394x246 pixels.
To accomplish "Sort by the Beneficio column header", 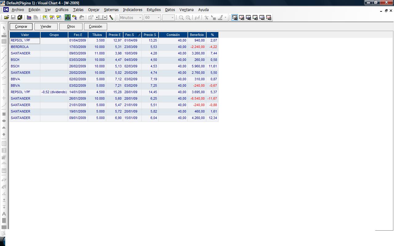I will click(x=197, y=35).
